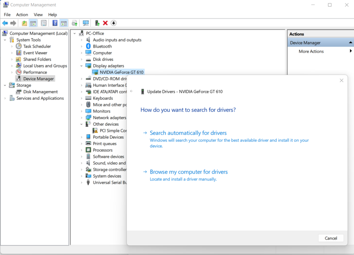The height and width of the screenshot is (255, 354).
Task: Click the Properties toolbar icon
Action: tap(44, 23)
